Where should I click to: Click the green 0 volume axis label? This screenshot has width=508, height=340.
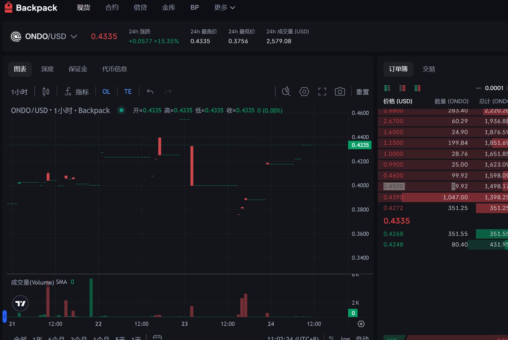pos(353,313)
